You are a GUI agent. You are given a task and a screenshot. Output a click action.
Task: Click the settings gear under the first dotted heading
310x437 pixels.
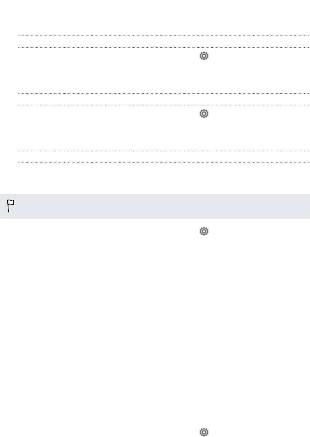point(204,56)
